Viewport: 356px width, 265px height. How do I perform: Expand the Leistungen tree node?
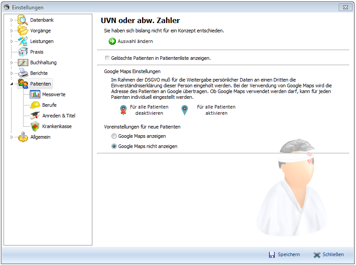pos(12,41)
